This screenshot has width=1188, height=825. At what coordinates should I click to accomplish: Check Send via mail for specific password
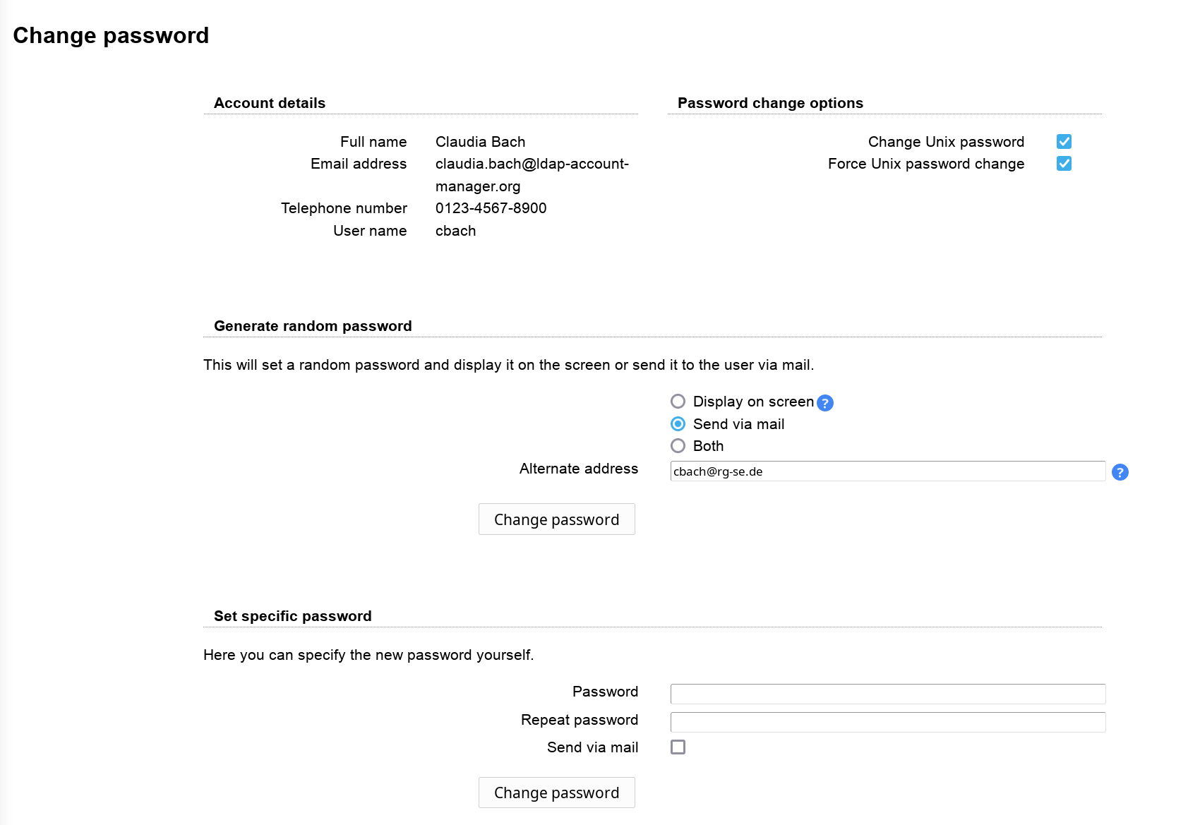(678, 747)
